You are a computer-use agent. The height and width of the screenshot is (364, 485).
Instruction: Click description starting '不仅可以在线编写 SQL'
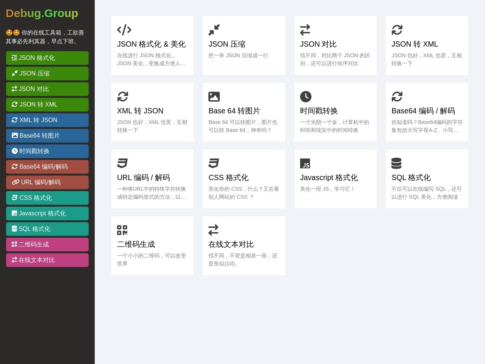427,193
